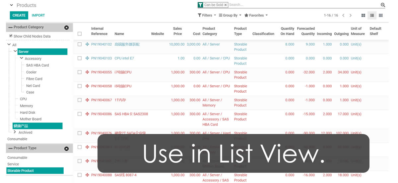Expand the Archived category node
398x183 pixels.
[15, 132]
